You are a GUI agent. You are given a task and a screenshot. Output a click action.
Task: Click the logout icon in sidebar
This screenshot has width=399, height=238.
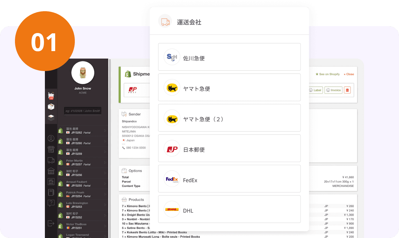pos(51,223)
